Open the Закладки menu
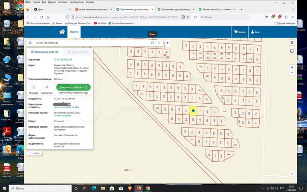 [63, 2]
